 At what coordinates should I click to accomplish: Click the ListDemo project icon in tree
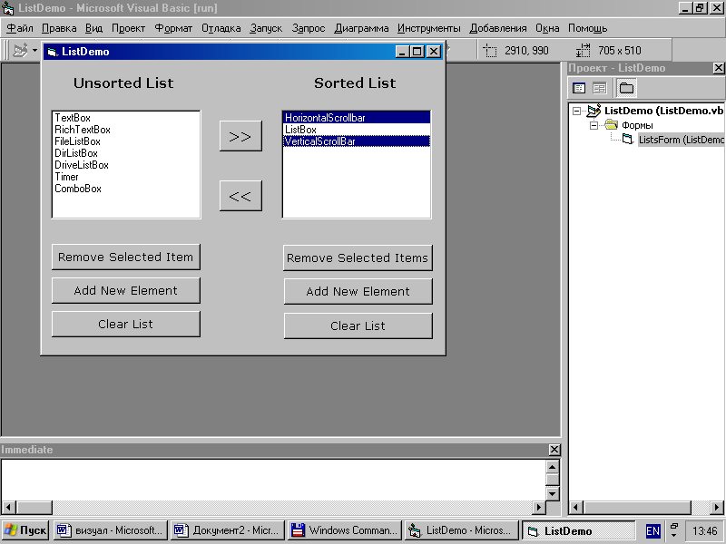pos(594,111)
